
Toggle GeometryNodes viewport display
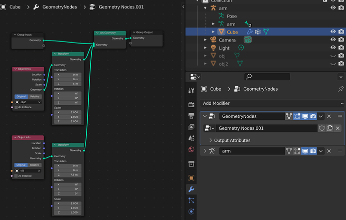305,116
